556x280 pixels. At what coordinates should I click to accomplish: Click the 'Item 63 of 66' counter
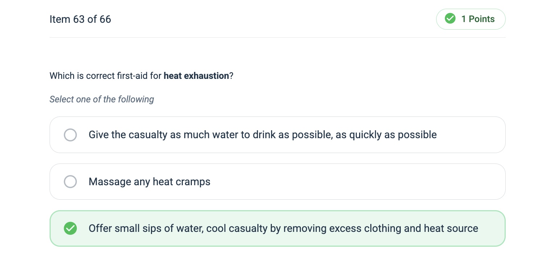coord(80,19)
